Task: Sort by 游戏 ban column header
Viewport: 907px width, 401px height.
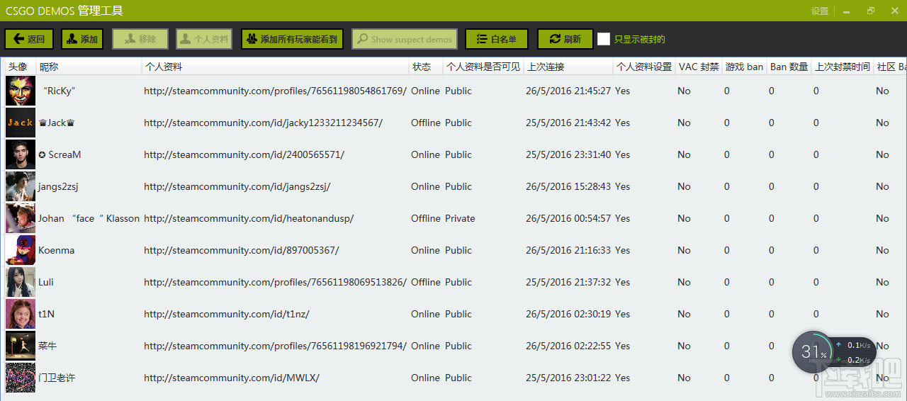Action: (744, 67)
